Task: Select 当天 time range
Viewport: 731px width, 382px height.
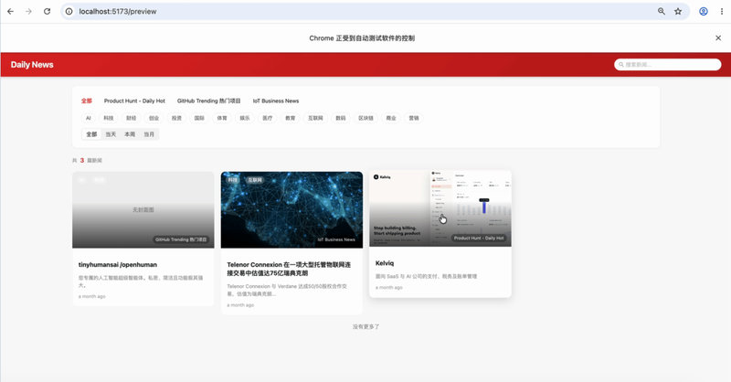Action: click(111, 134)
